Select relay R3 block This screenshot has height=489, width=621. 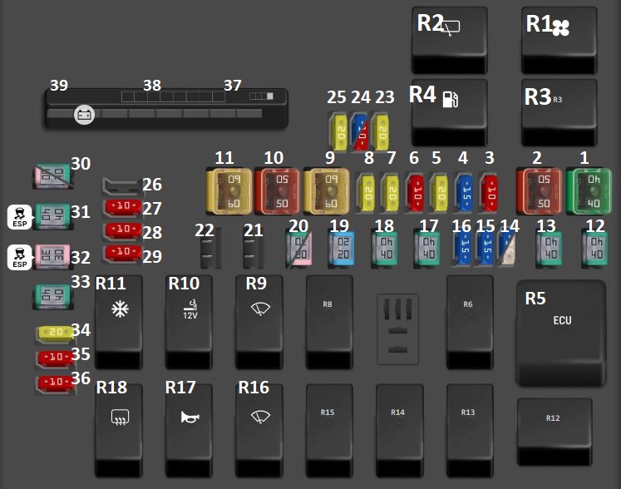point(559,112)
